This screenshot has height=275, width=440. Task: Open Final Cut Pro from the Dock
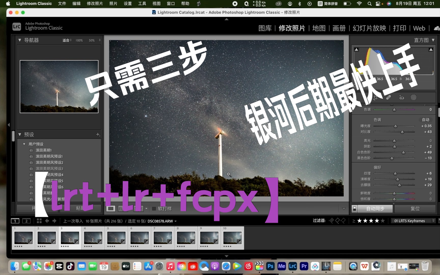click(x=259, y=267)
